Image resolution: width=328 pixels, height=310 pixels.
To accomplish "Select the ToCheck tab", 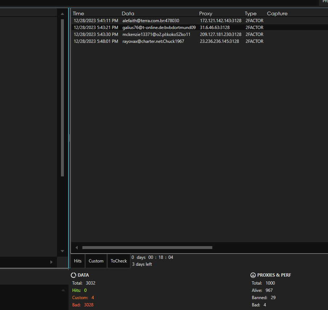I will pos(119,261).
